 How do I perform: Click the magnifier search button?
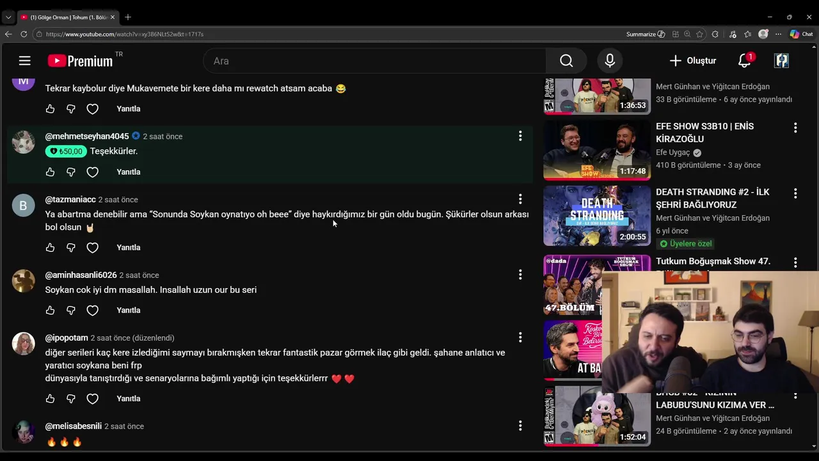(566, 61)
